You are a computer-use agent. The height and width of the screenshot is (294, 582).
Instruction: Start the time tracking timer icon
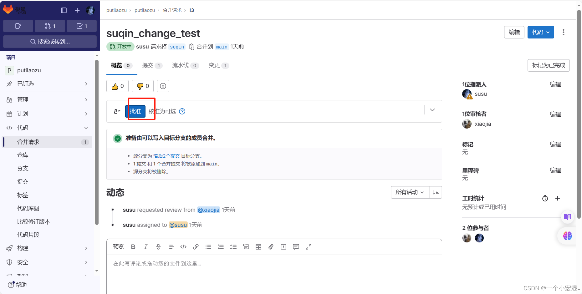[545, 198]
